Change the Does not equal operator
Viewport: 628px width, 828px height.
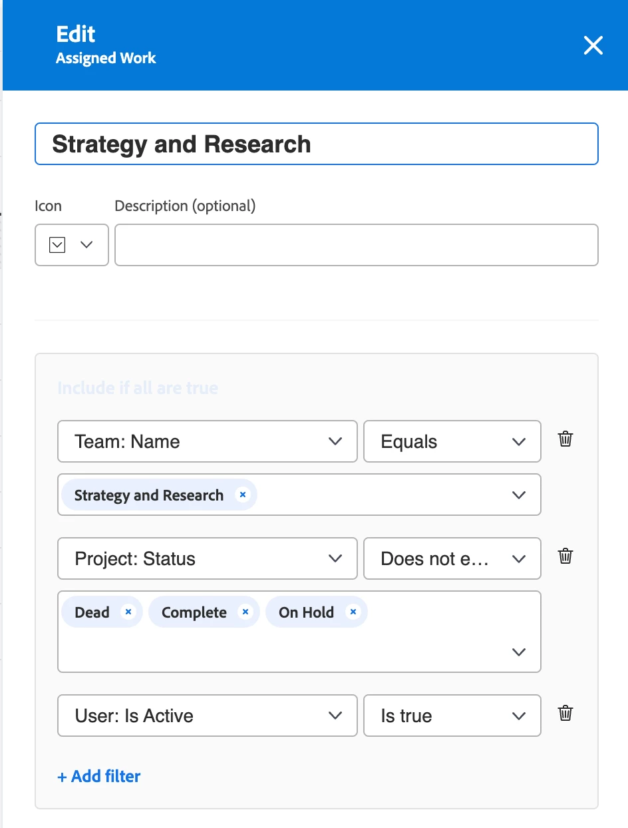(x=452, y=558)
